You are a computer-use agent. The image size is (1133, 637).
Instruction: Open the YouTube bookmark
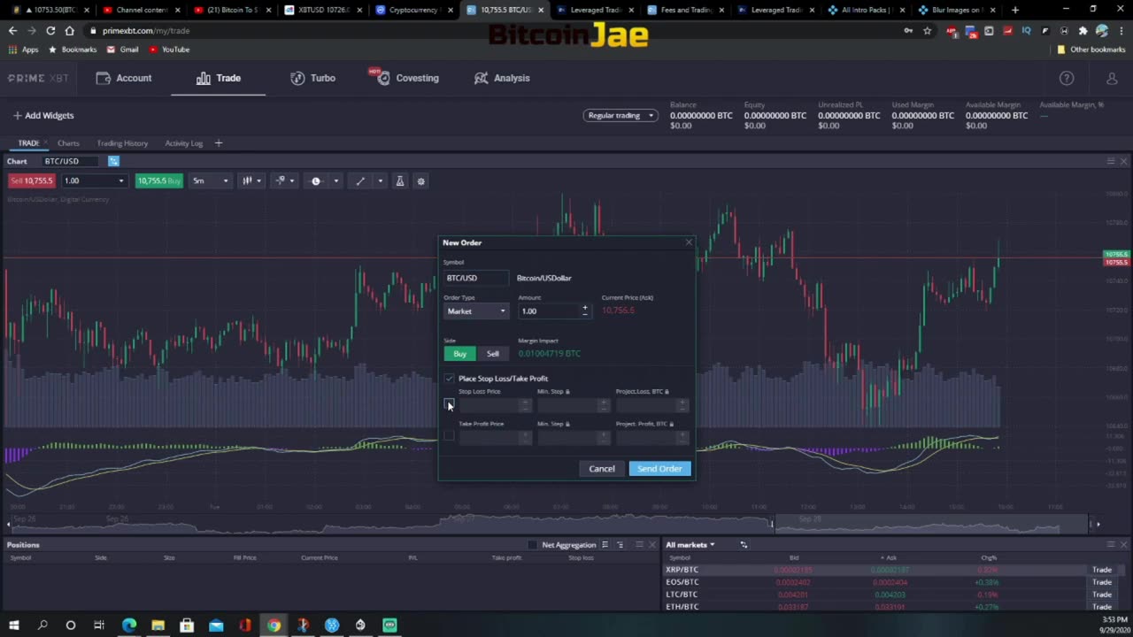point(169,50)
